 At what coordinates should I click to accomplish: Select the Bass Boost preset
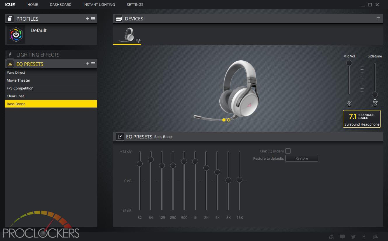(x=51, y=104)
